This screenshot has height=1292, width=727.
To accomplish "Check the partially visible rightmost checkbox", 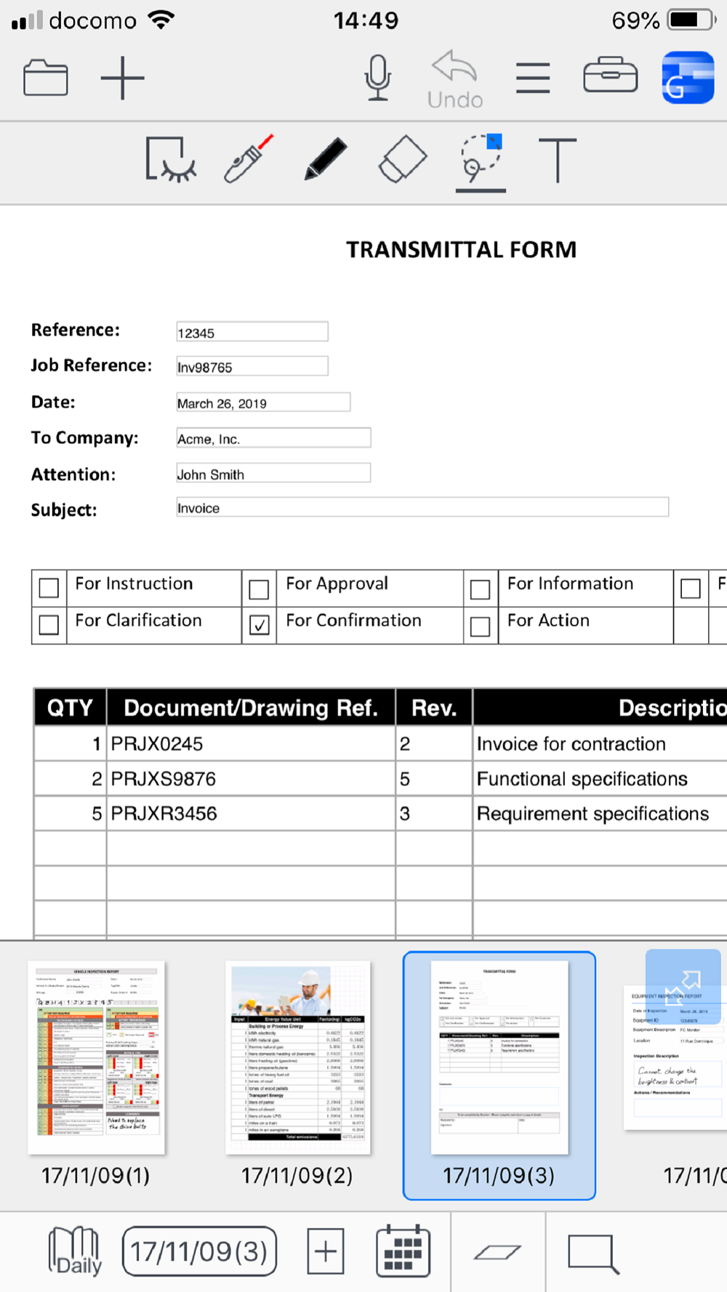I will (691, 589).
